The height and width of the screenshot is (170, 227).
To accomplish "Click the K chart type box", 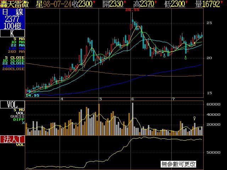I will pyautogui.click(x=12, y=34).
